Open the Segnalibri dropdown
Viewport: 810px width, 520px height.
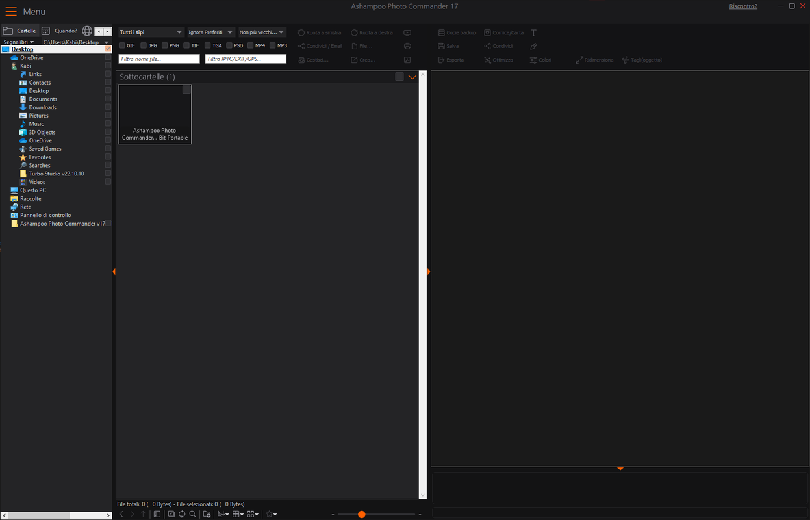[x=19, y=42]
